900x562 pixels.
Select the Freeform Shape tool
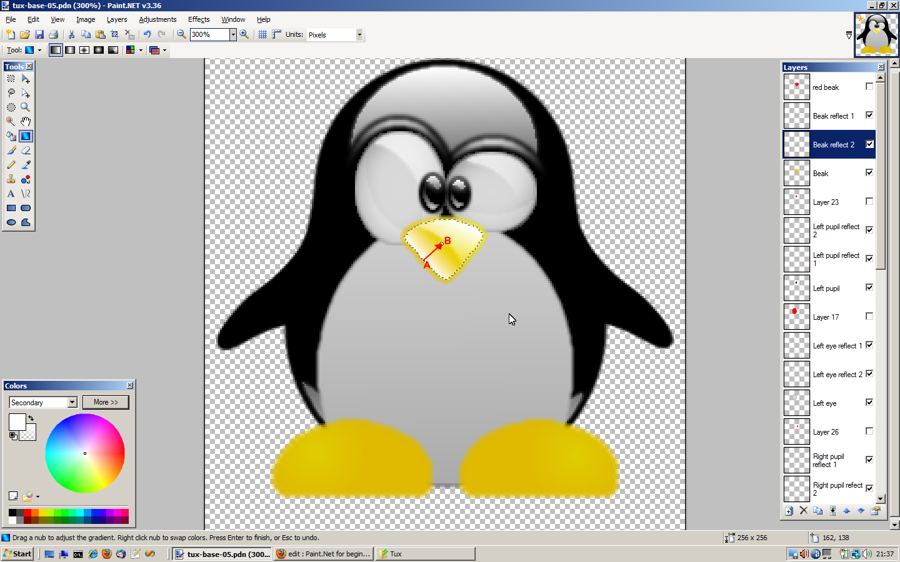tap(26, 222)
